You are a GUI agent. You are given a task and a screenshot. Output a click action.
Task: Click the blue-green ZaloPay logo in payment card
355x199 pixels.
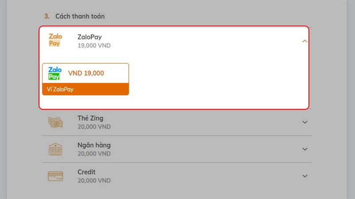(x=55, y=73)
